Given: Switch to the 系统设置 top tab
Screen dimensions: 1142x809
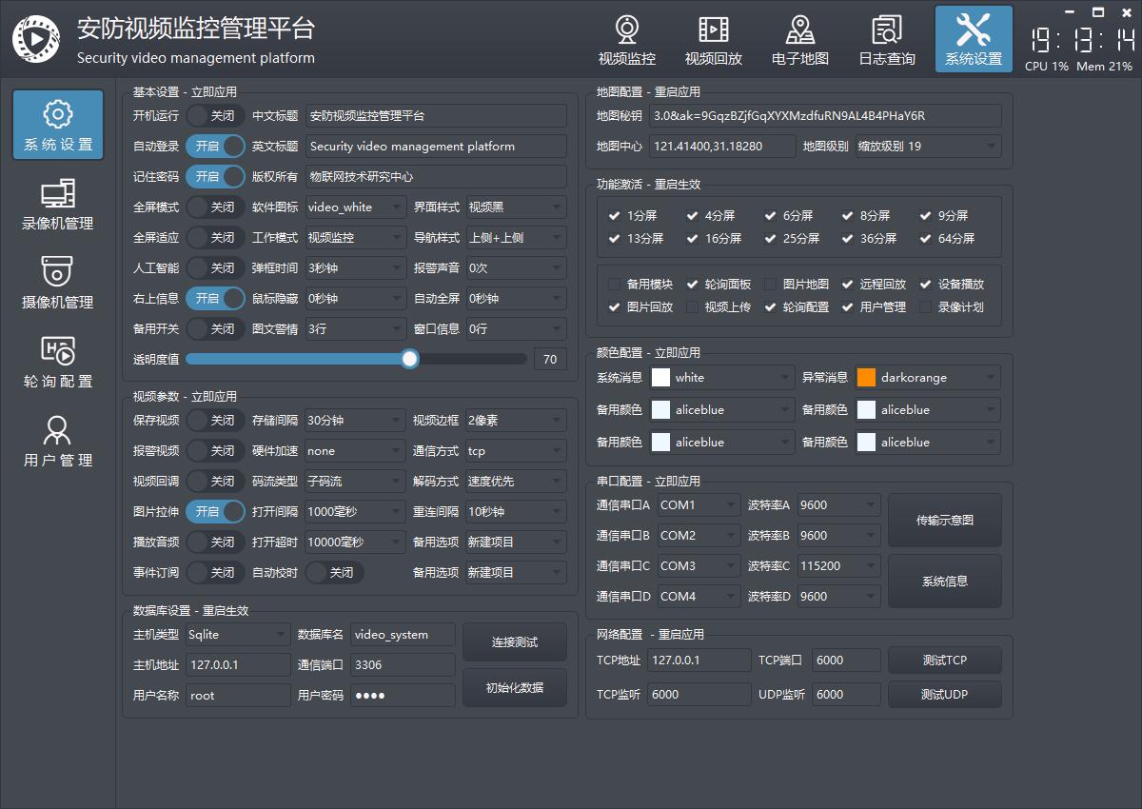Looking at the screenshot, I should (x=973, y=39).
